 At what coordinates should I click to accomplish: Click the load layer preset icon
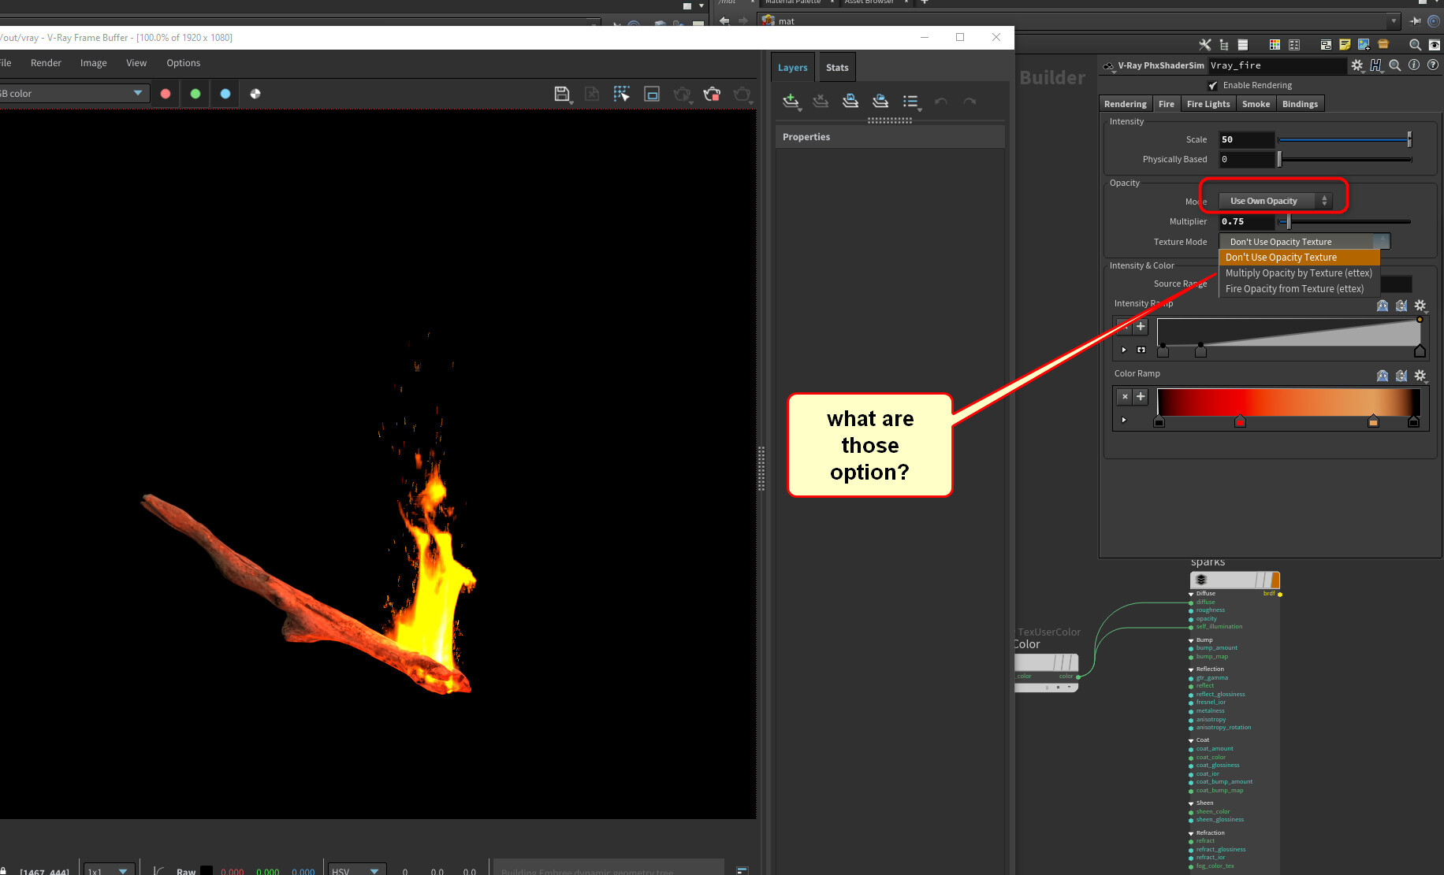coord(880,101)
